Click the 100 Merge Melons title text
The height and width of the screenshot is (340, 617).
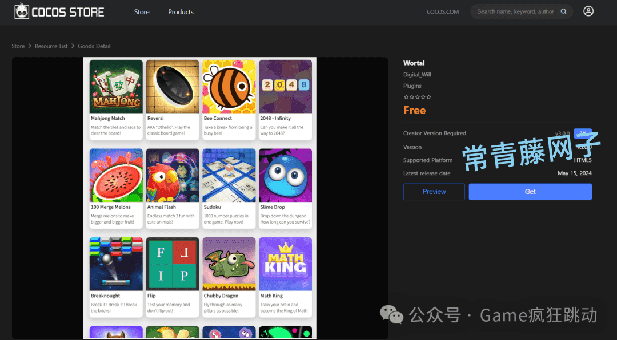click(x=111, y=207)
